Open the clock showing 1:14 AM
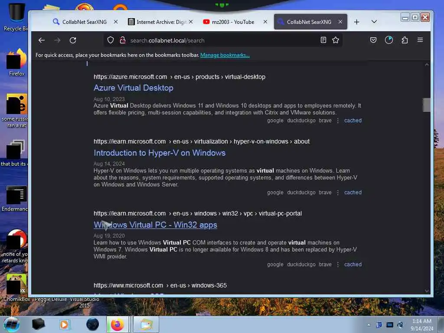This screenshot has width=444, height=333. (x=422, y=325)
